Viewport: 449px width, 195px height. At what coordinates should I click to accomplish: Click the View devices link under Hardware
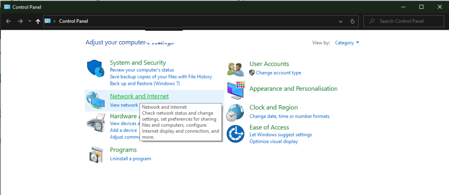125,124
